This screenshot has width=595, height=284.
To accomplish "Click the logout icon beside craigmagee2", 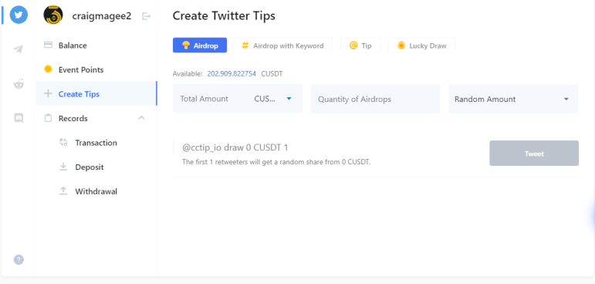I will point(146,16).
